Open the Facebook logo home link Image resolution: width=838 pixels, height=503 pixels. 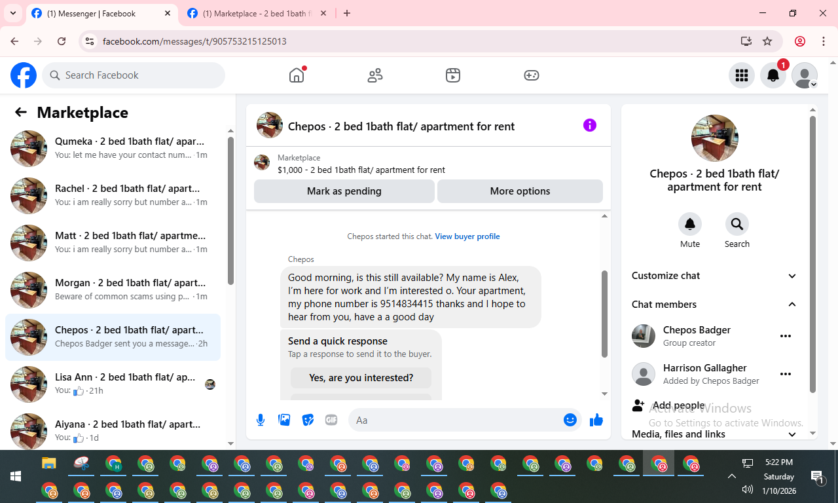click(x=24, y=75)
